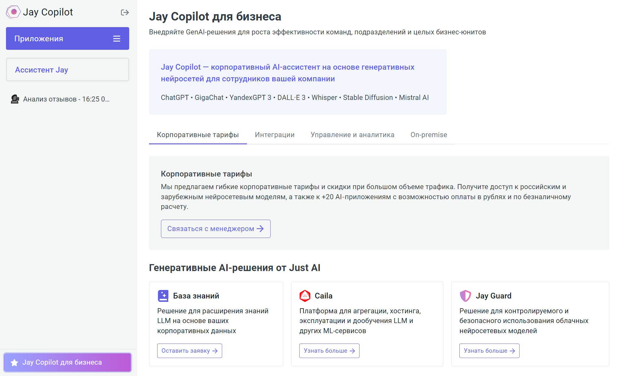Switch to the Интеграции tab

point(274,135)
